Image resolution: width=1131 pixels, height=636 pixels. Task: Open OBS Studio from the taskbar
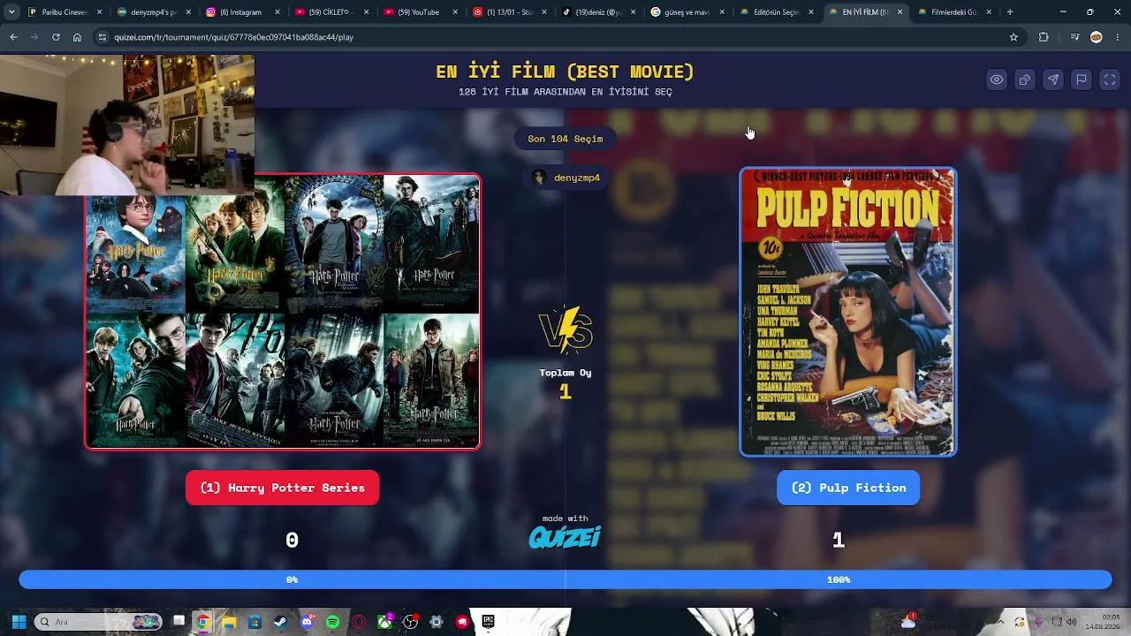(x=411, y=622)
